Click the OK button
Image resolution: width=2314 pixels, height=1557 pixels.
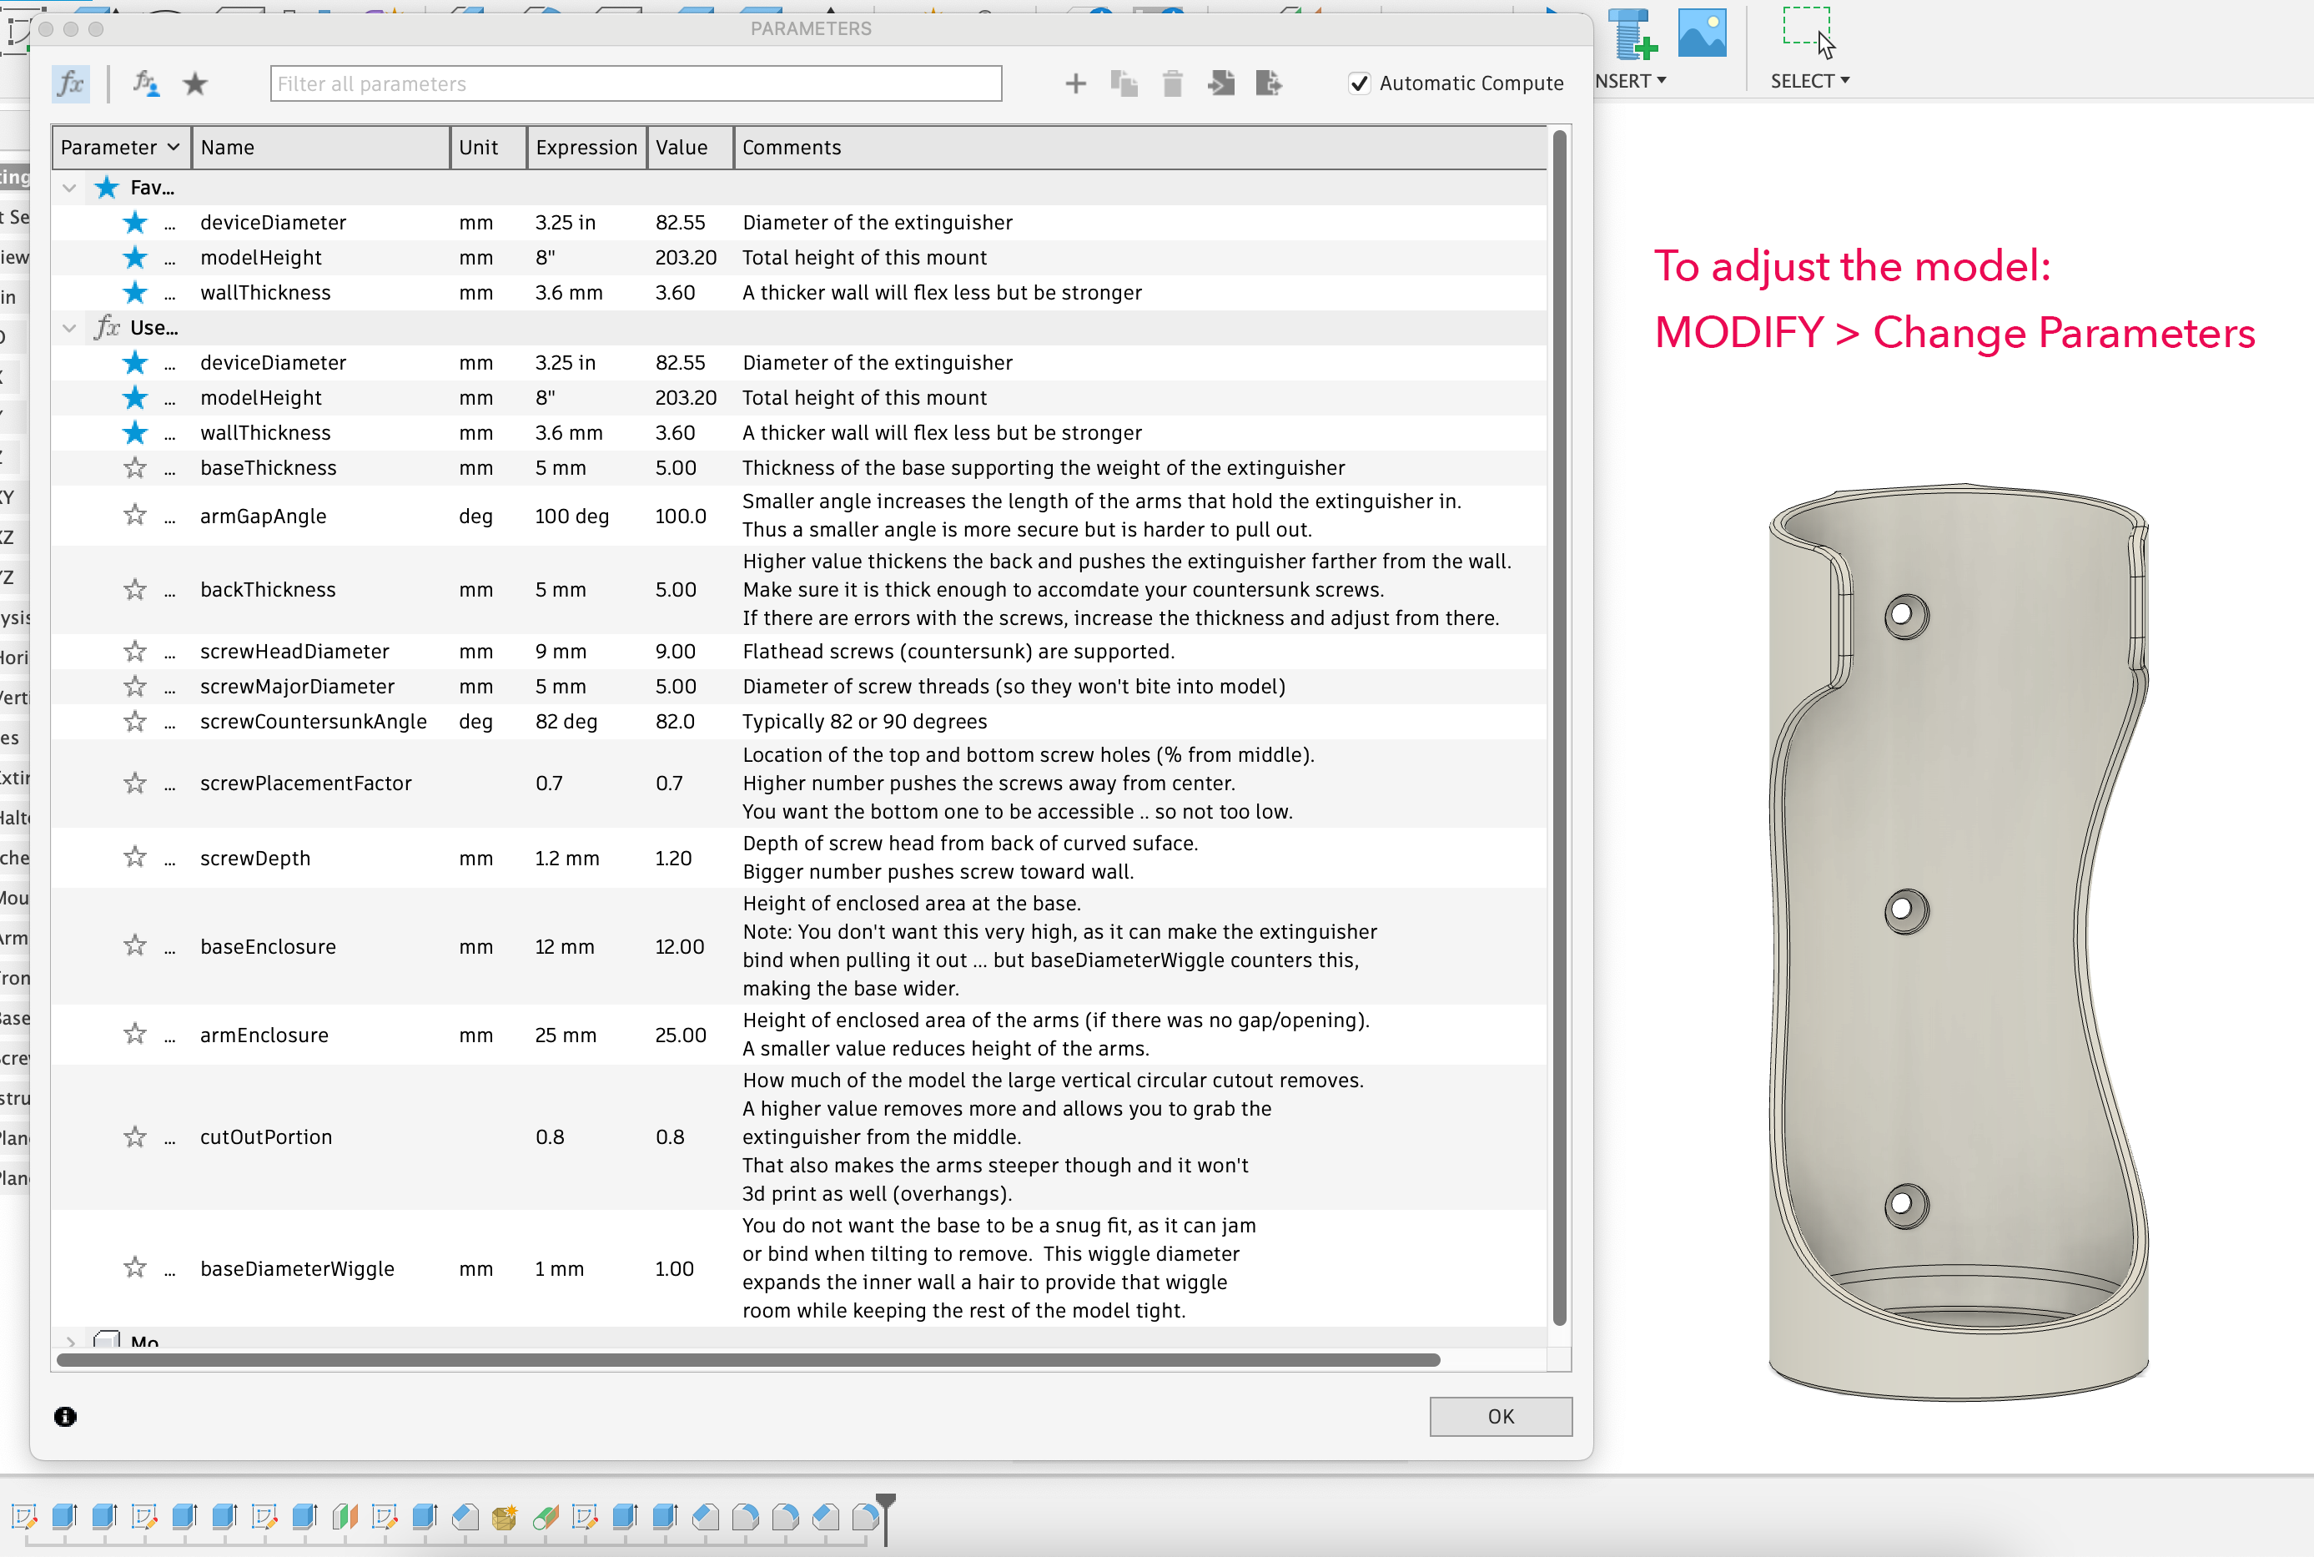(1500, 1417)
